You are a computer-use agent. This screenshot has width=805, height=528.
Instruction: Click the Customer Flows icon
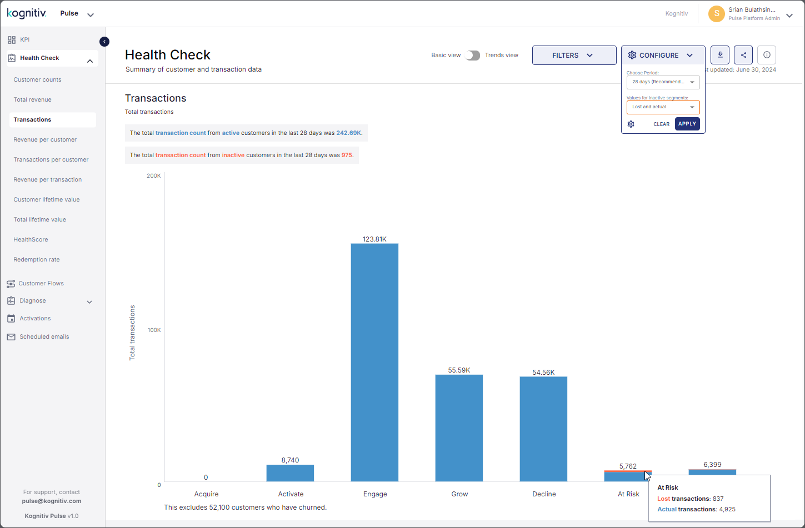(x=11, y=284)
